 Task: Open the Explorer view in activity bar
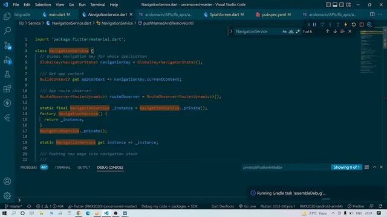[x=7, y=16]
